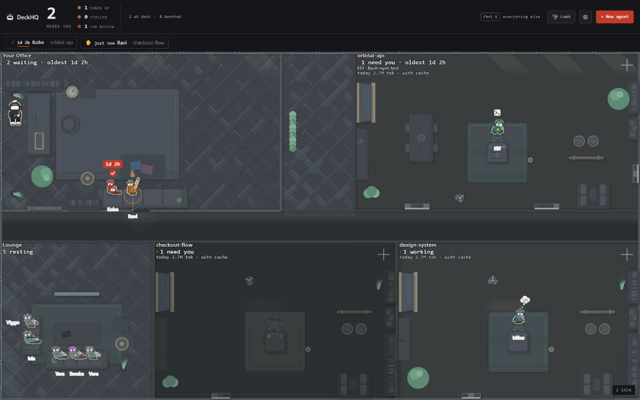Select the Kobe agent character
Viewport: 640px width, 400px height.
[113, 187]
